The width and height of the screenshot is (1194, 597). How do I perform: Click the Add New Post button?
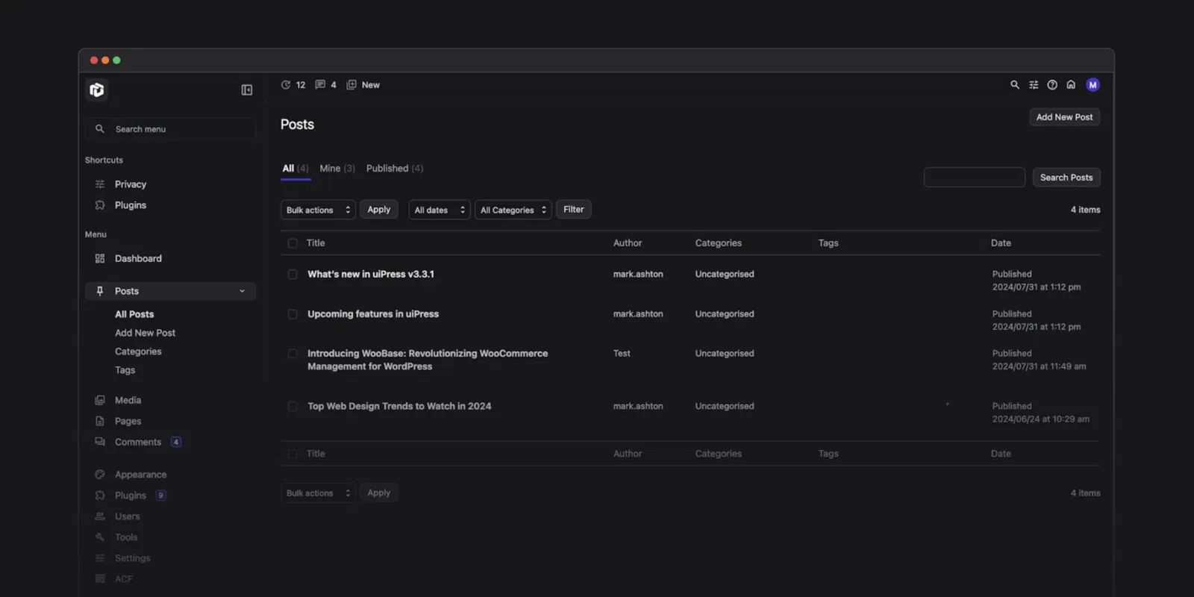tap(1064, 117)
